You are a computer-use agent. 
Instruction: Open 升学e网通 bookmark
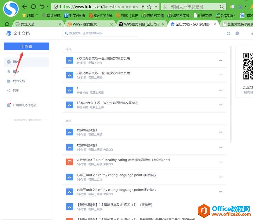tap(75, 15)
